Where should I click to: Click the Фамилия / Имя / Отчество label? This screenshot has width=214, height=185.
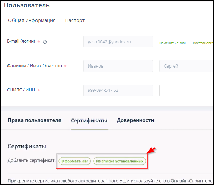pyautogui.click(x=34, y=66)
